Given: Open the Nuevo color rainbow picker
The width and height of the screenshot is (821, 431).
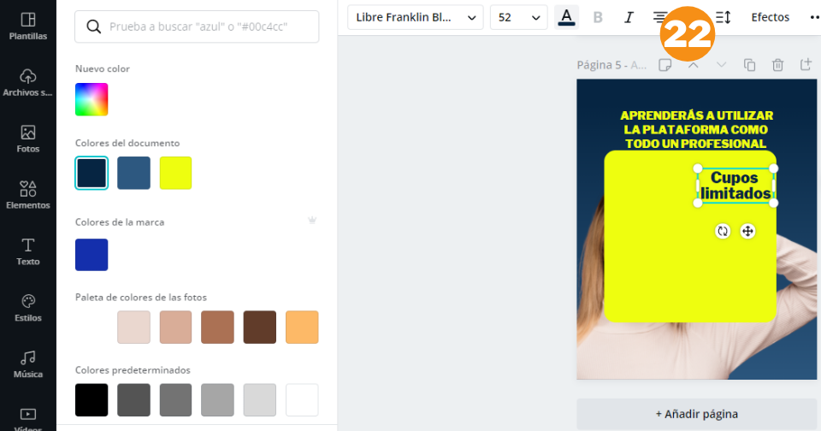Looking at the screenshot, I should click(x=92, y=99).
